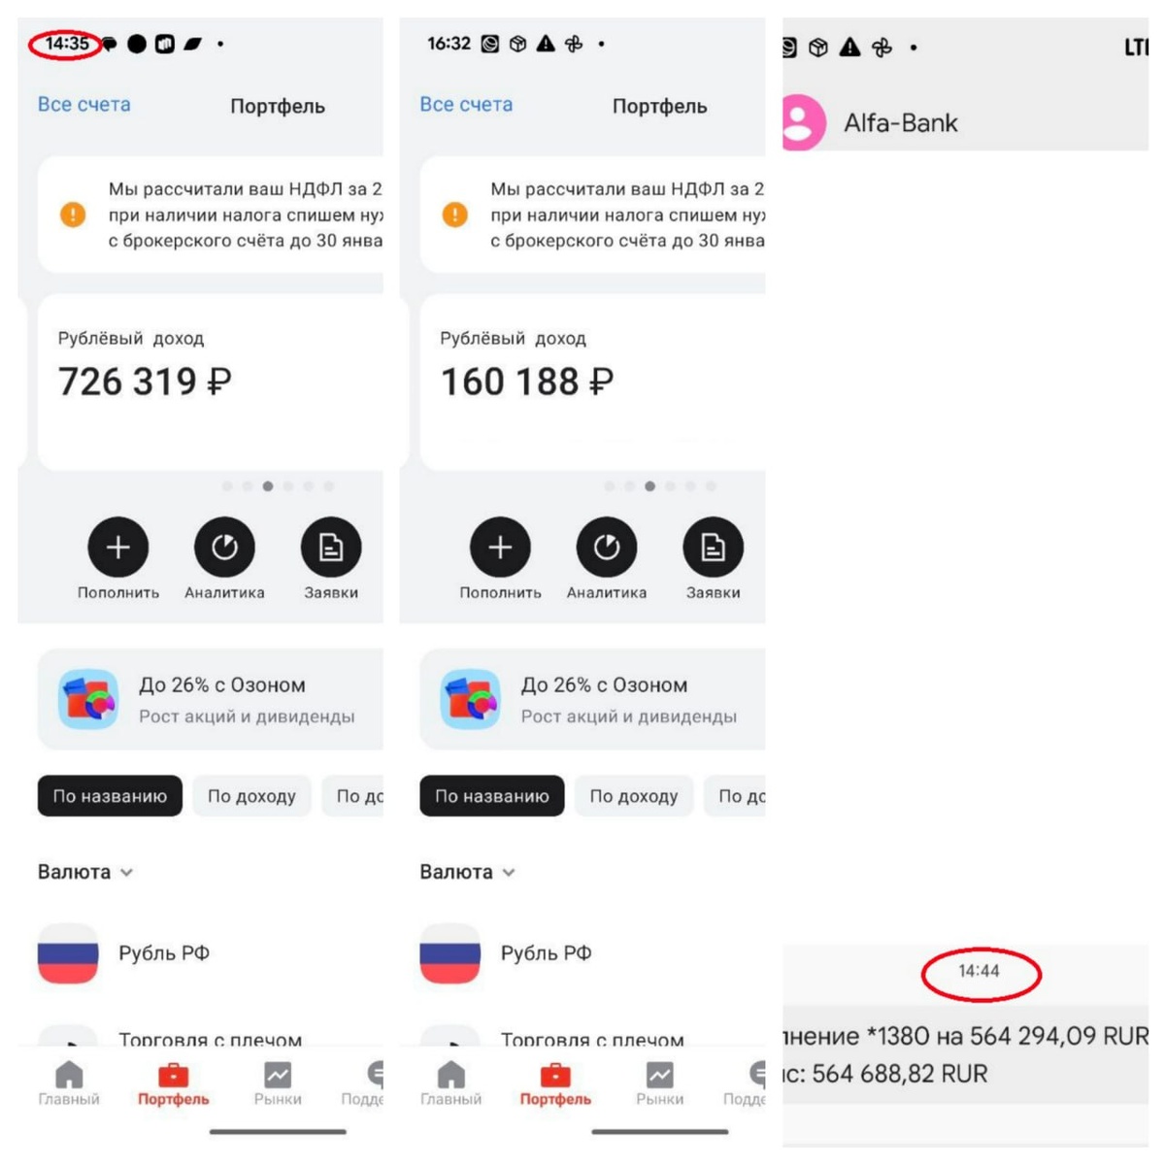The image size is (1165, 1165).
Task: Tap orange warning icon in left НДФЛ notice
Action: coord(73,215)
